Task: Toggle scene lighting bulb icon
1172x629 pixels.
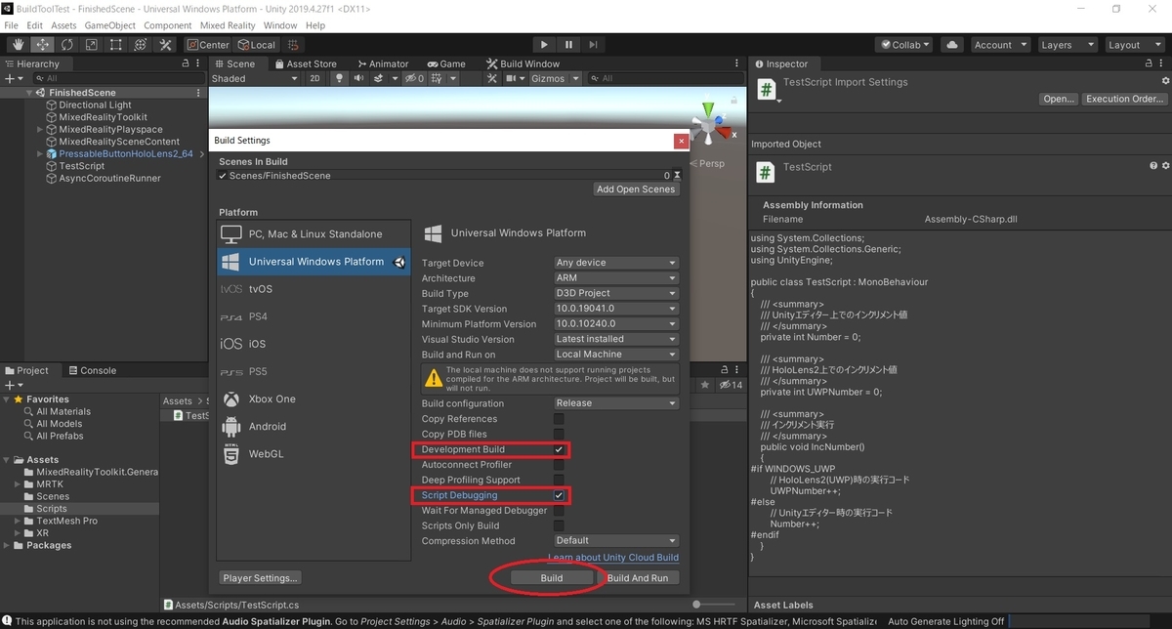Action: pyautogui.click(x=339, y=78)
